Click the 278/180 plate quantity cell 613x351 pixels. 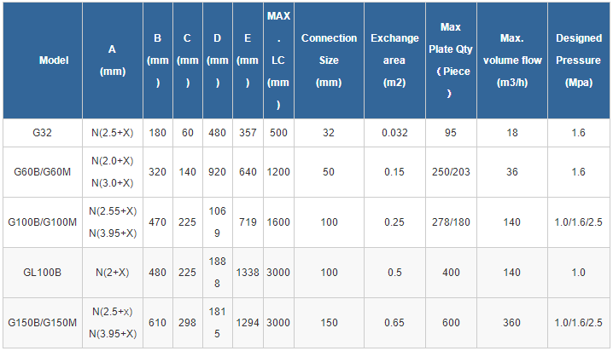(x=451, y=222)
